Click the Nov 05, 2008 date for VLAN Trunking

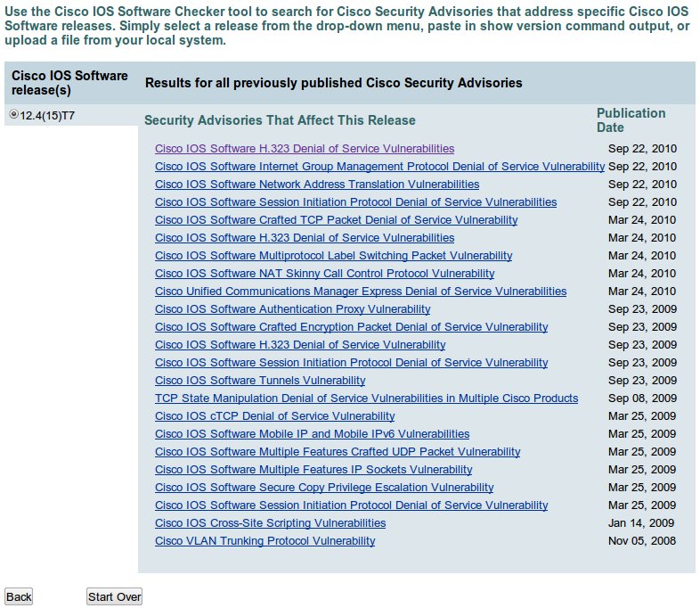(642, 541)
